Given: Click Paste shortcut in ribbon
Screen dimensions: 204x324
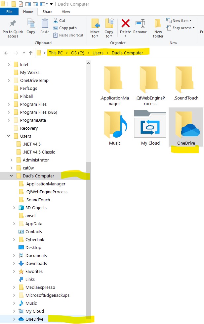Looking at the screenshot, I should pos(68,35).
